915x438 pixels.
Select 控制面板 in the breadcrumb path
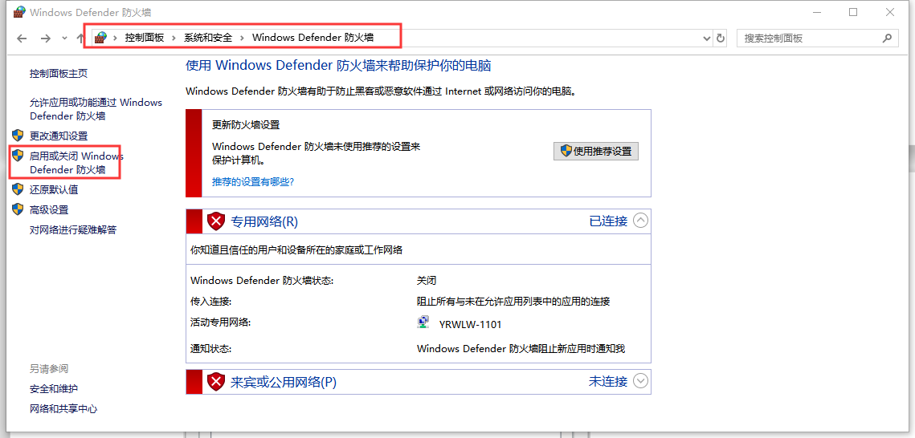point(145,38)
